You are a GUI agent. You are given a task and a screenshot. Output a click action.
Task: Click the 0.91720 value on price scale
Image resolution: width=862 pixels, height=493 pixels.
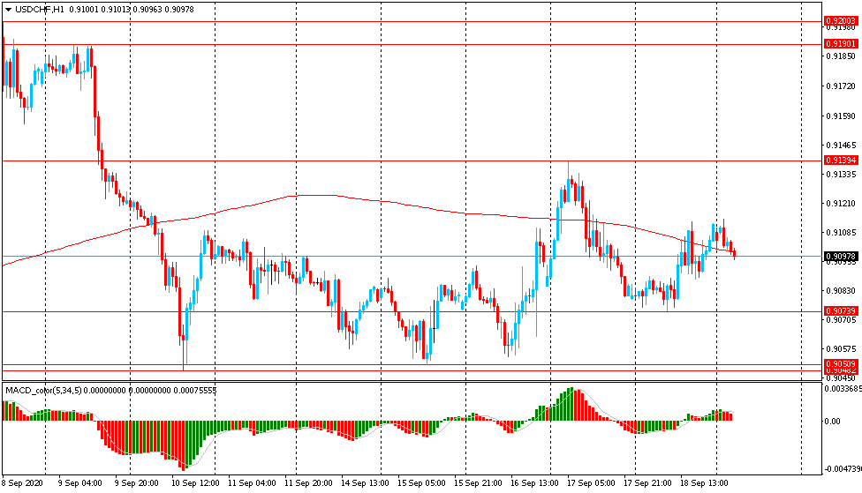coord(839,86)
